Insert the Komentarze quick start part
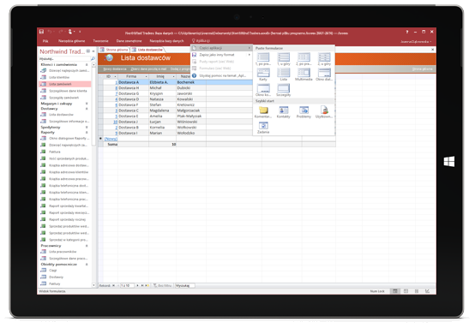This screenshot has height=328, width=475. [263, 111]
